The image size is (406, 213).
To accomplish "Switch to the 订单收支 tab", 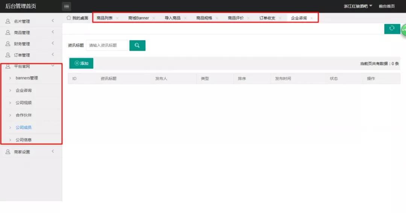I will click(267, 18).
